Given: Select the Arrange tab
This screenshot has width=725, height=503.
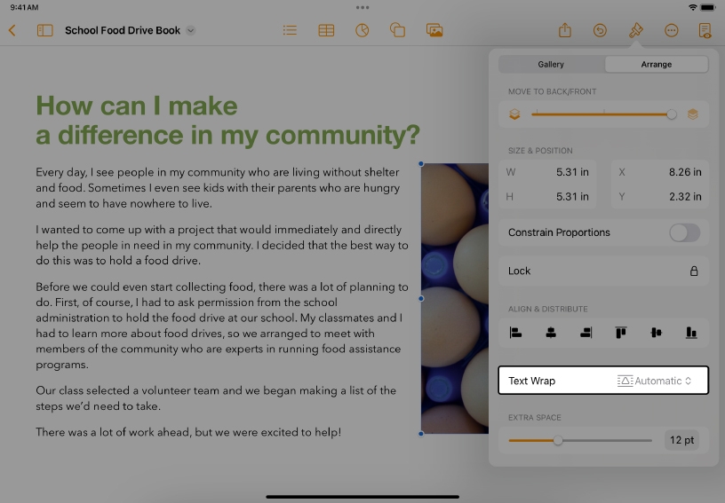Looking at the screenshot, I should click(x=656, y=65).
